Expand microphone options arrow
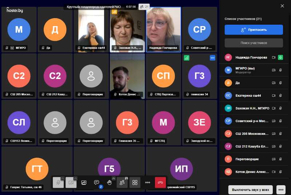Image resolution: width=291 pixels, height=195 pixels. pyautogui.click(x=63, y=178)
